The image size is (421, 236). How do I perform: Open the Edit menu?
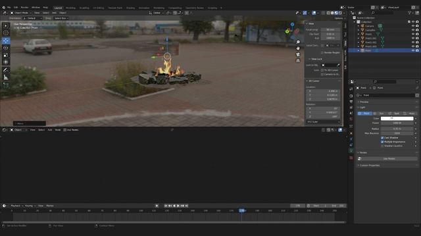[x=16, y=7]
